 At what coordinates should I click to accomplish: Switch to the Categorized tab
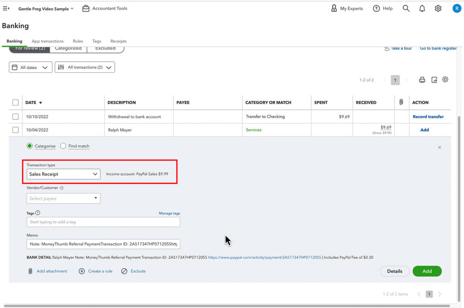(68, 47)
